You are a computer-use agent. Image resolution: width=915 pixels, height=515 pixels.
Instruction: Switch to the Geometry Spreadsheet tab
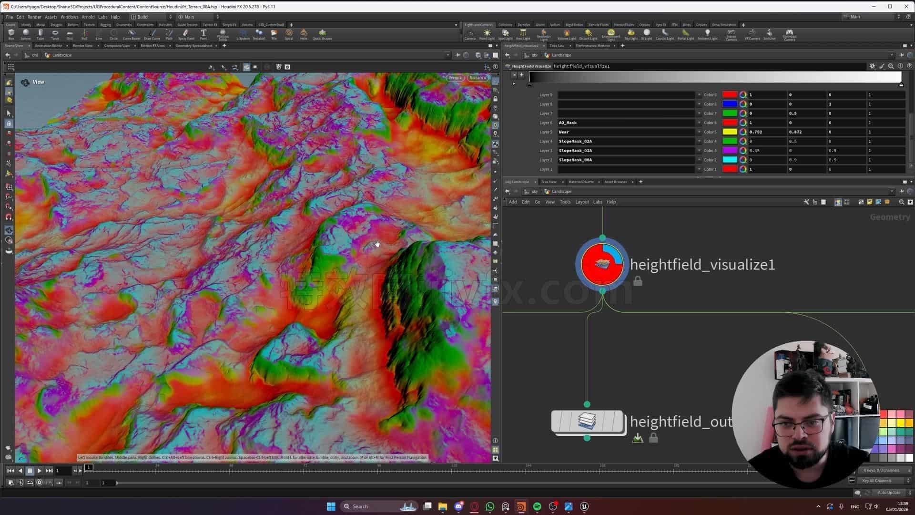pyautogui.click(x=194, y=46)
